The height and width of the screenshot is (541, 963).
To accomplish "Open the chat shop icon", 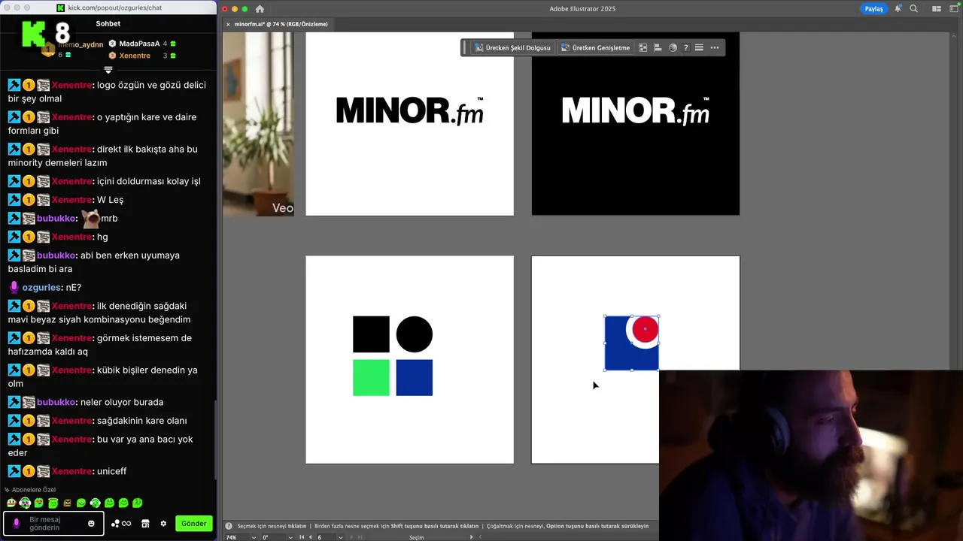I will point(145,524).
